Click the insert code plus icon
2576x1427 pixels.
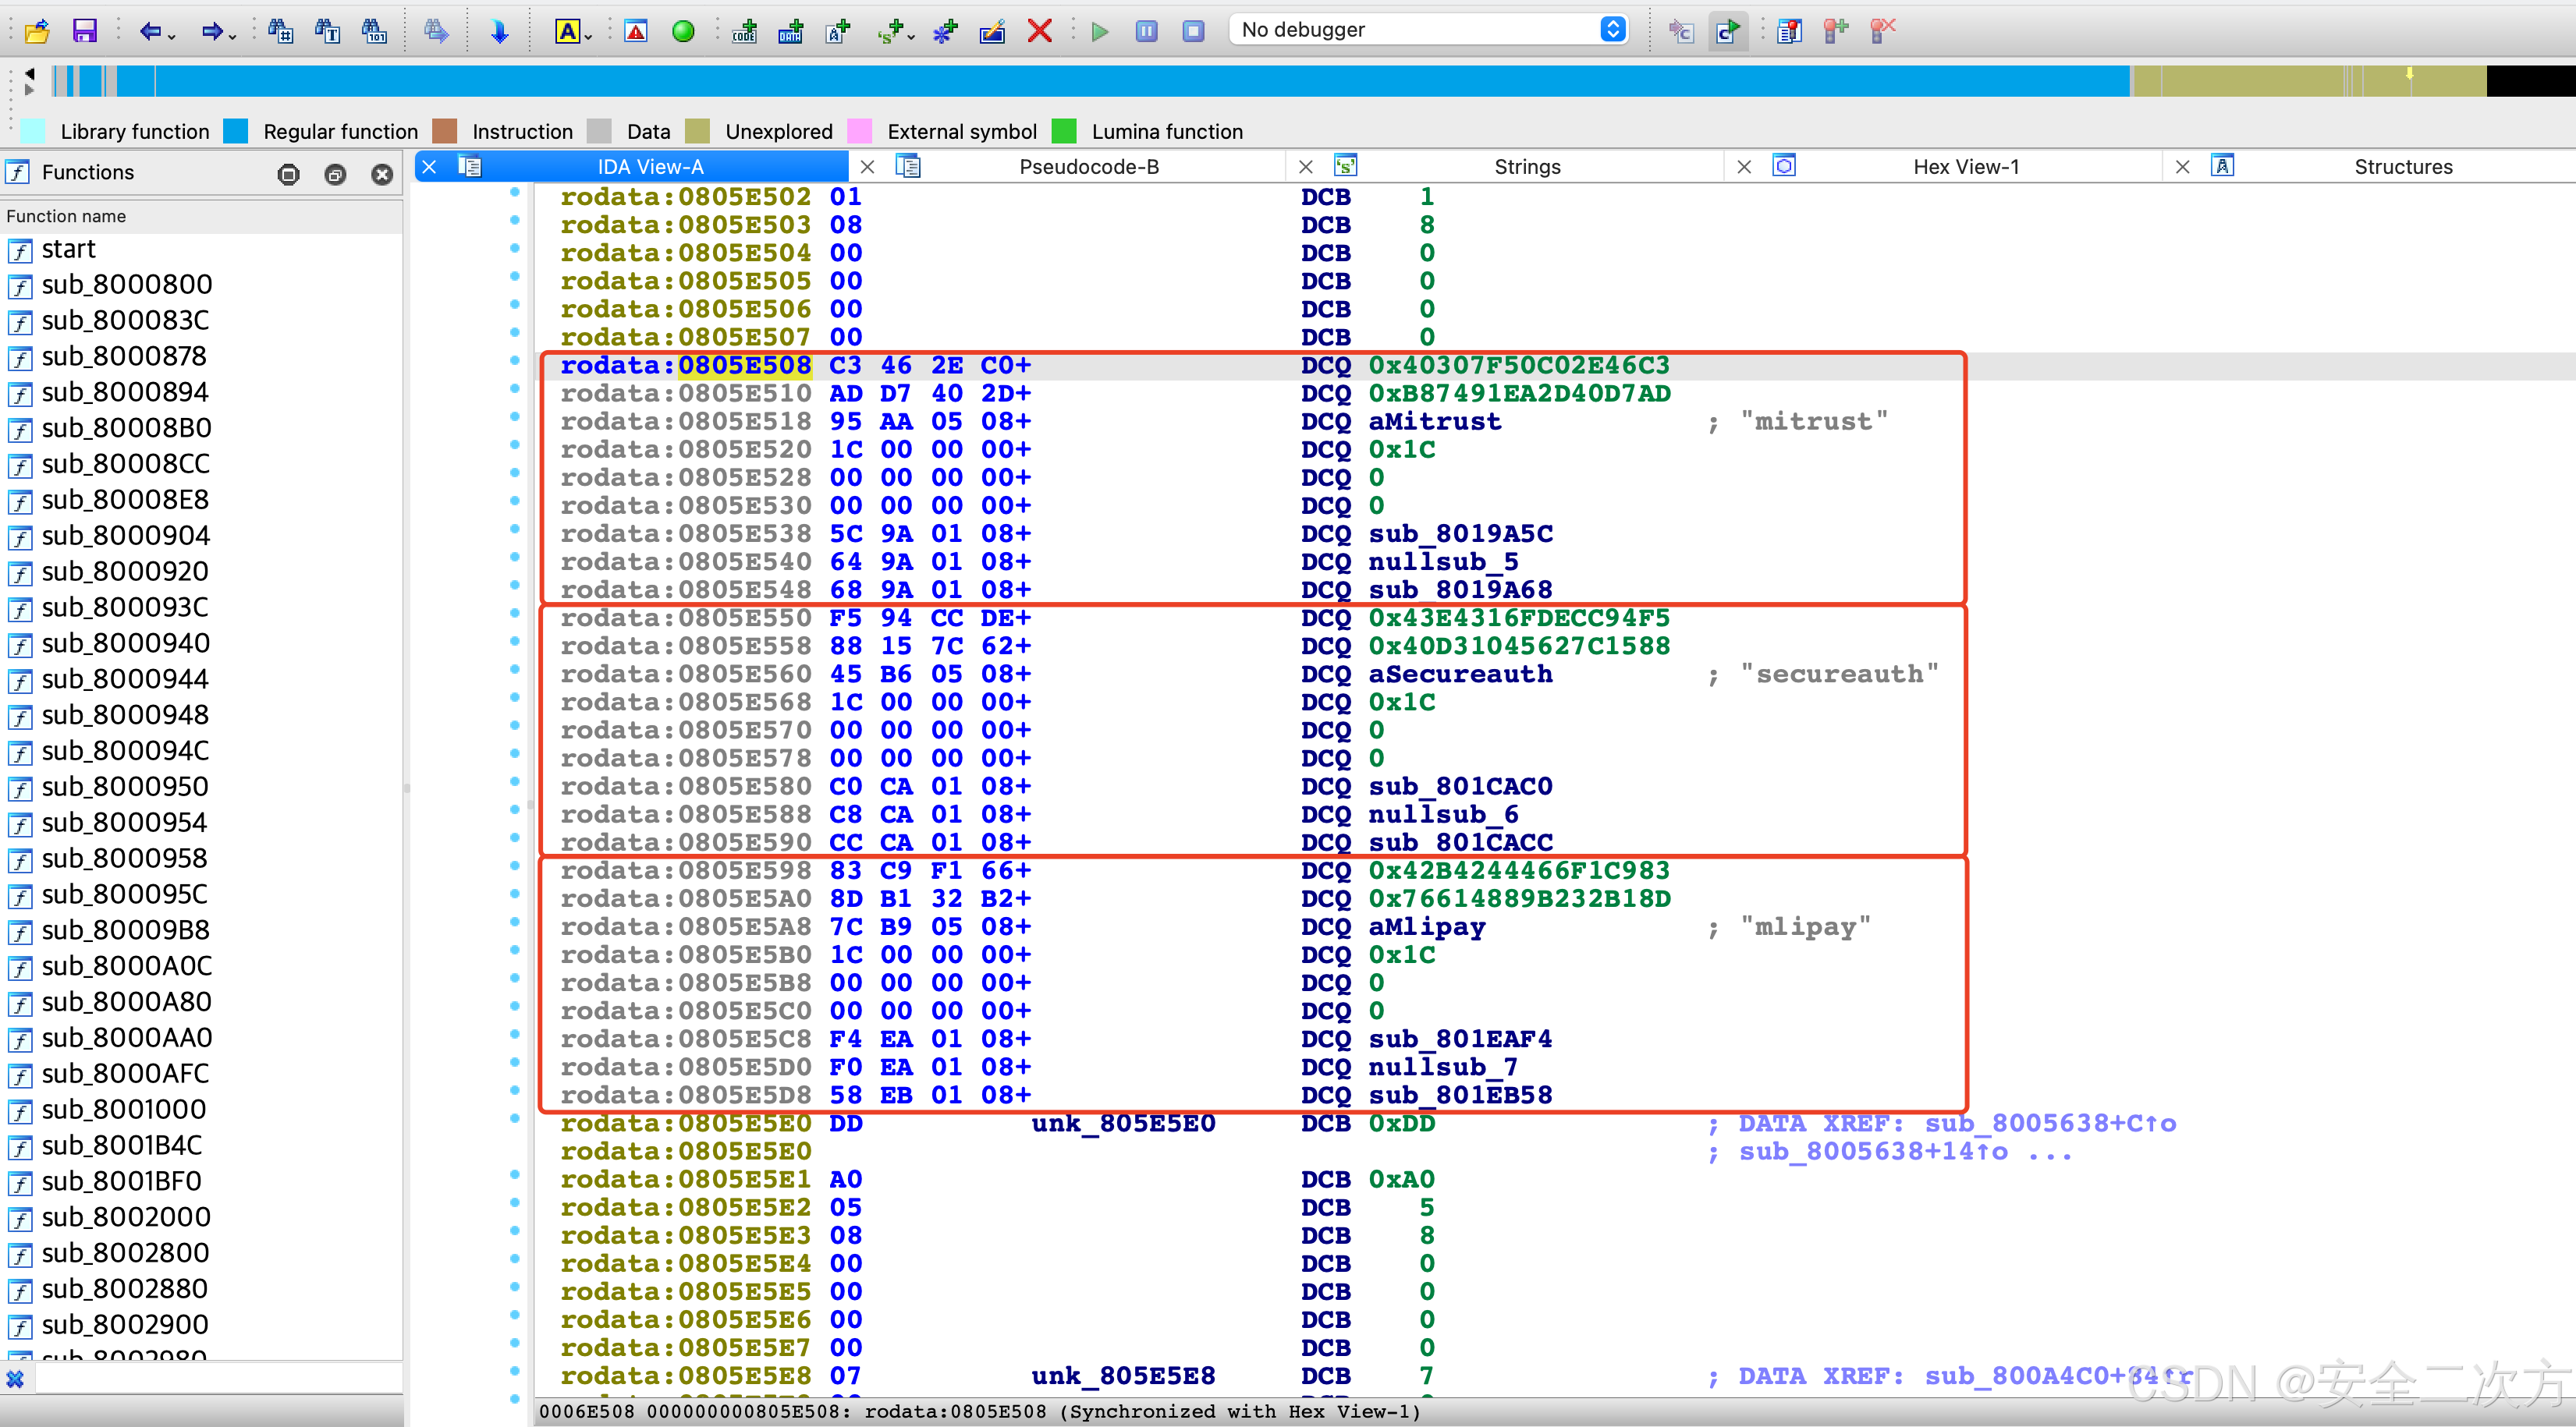pyautogui.click(x=744, y=31)
